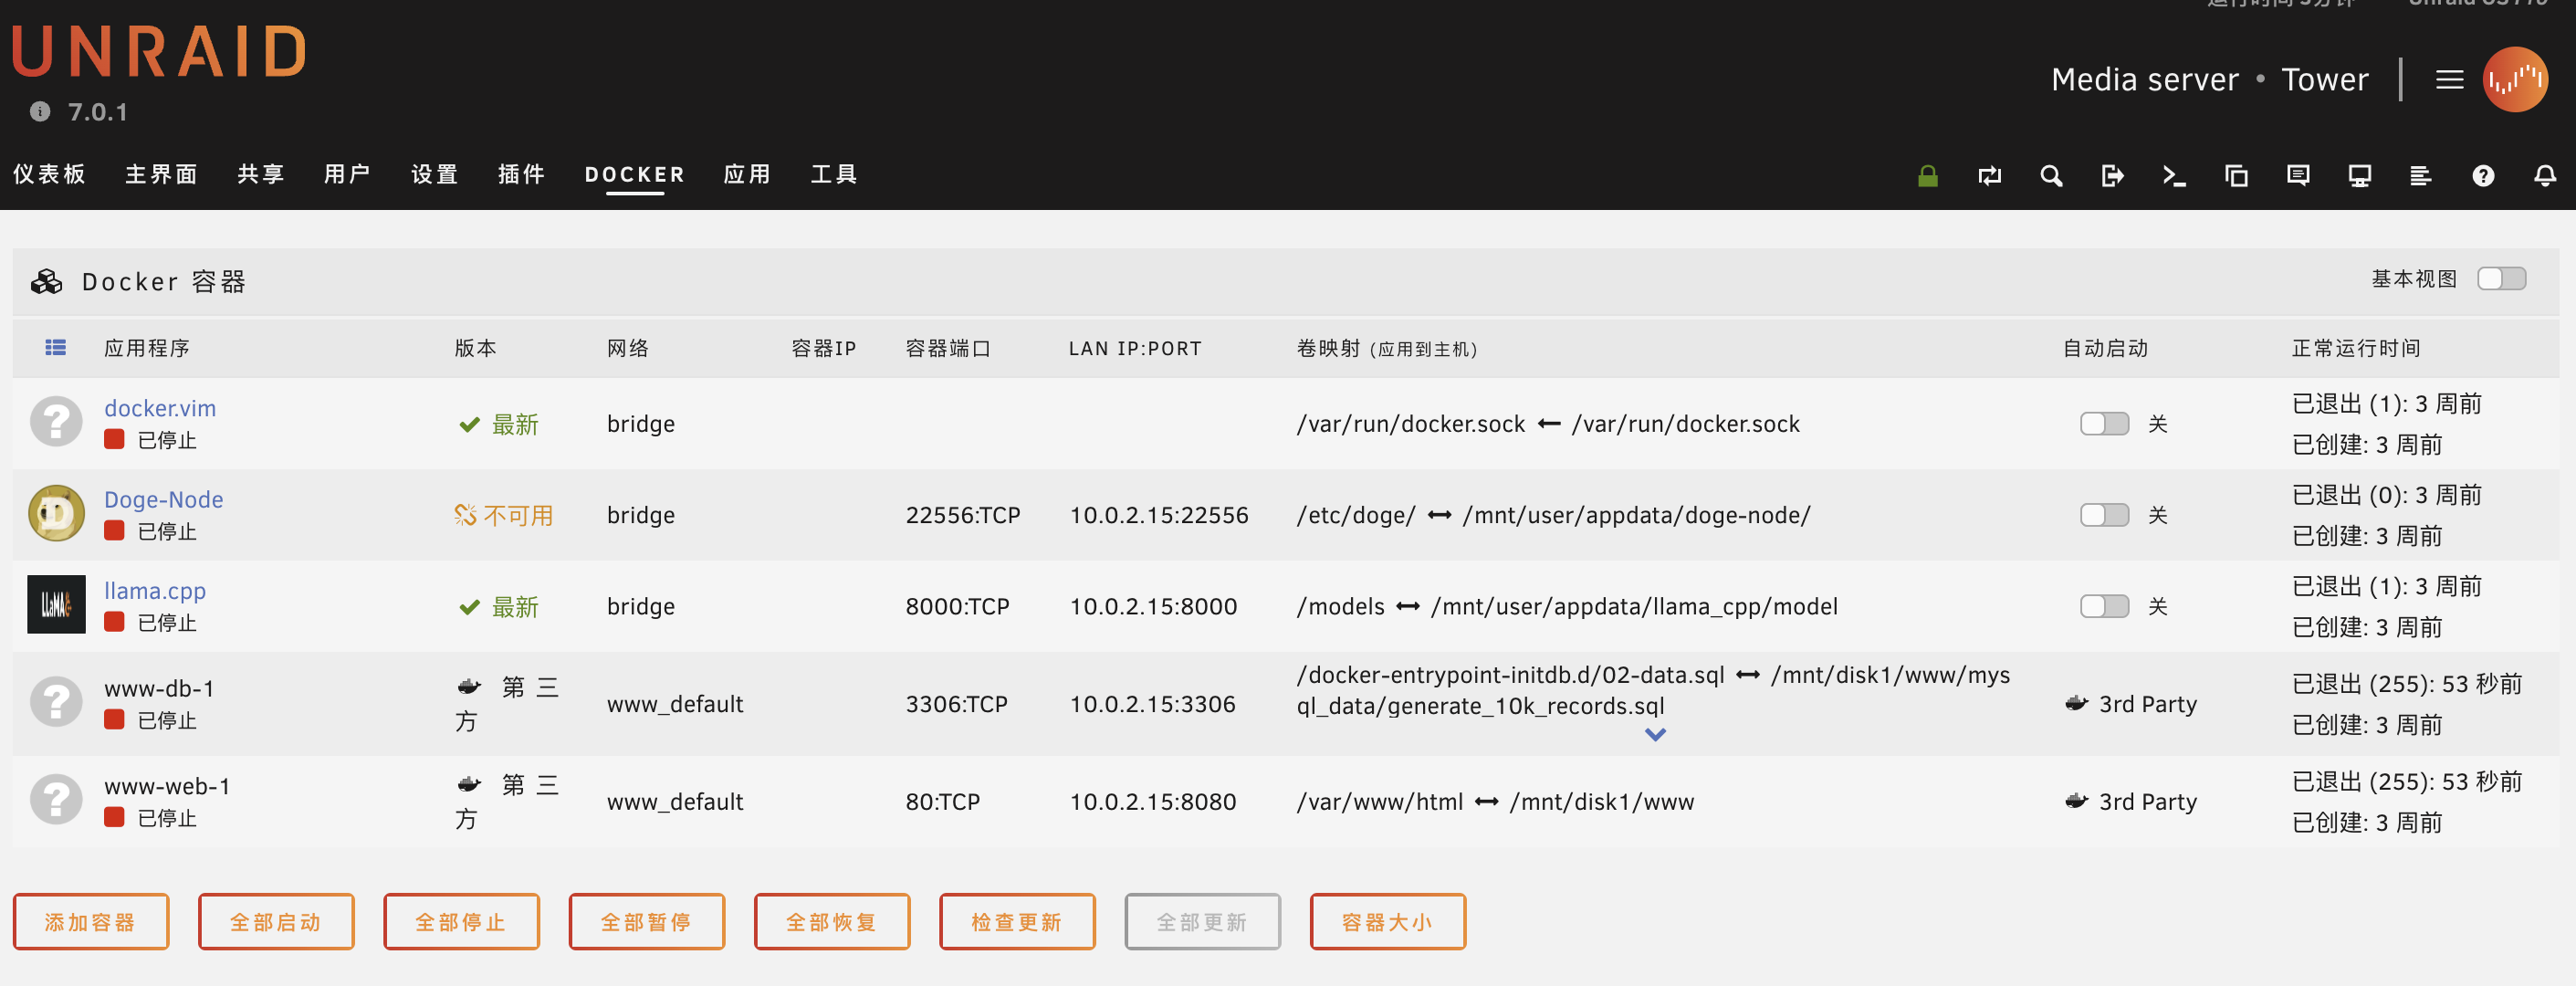
Task: Open the feedback comment icon
Action: [x=2298, y=176]
